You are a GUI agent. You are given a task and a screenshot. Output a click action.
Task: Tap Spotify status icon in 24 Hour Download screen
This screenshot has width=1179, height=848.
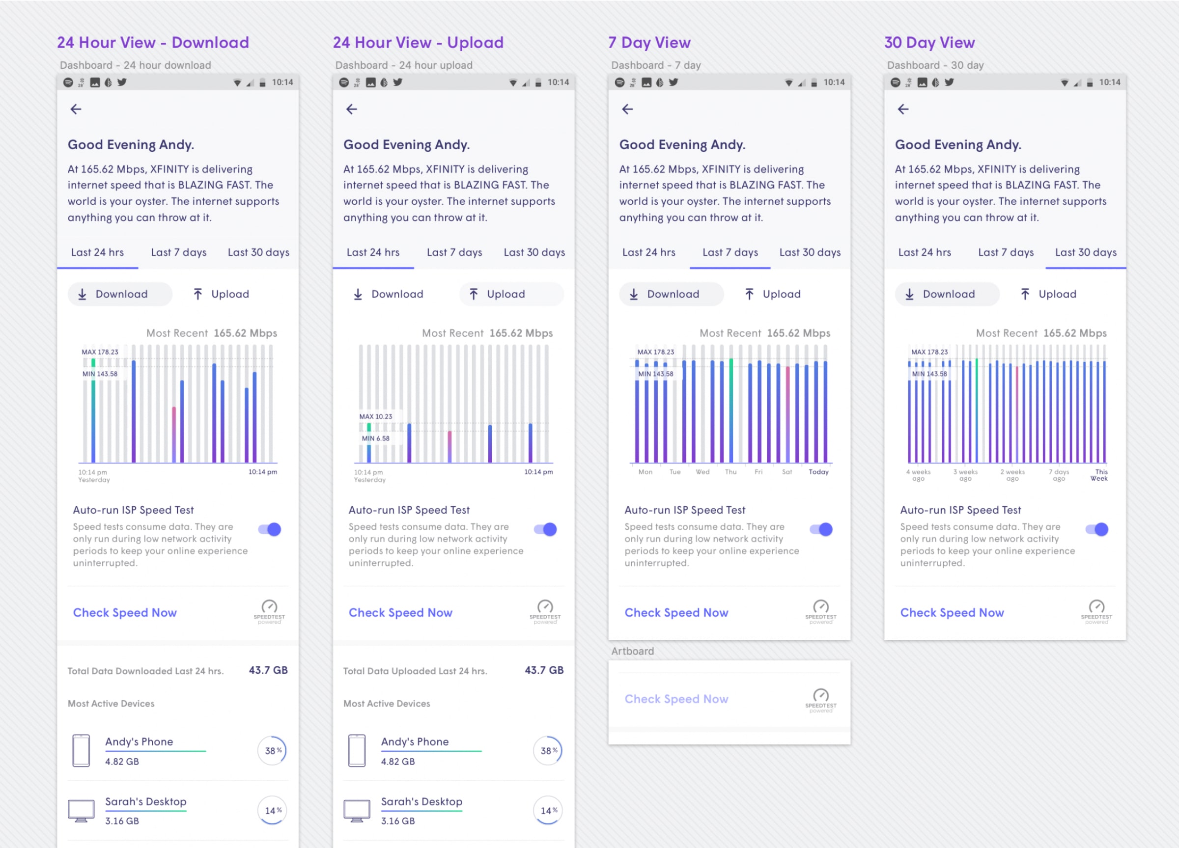pos(68,82)
